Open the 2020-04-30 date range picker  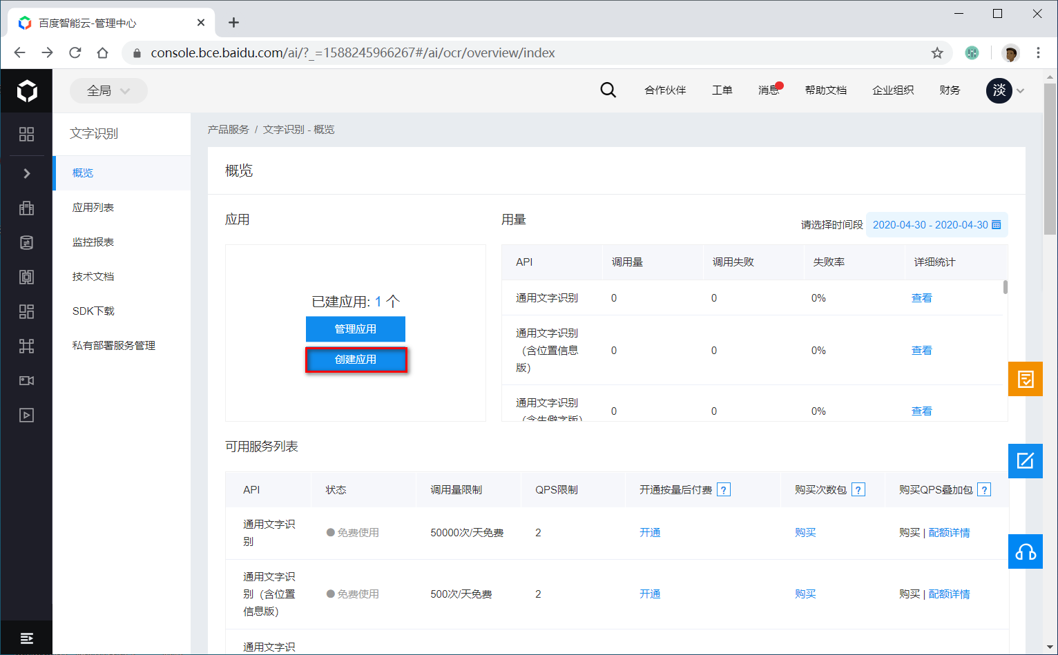pyautogui.click(x=936, y=224)
